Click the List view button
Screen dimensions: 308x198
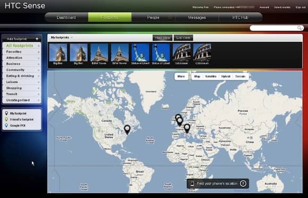[183, 38]
